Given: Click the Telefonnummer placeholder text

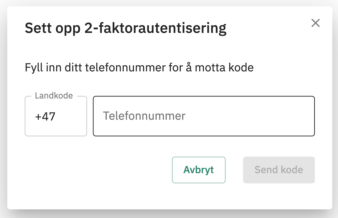Looking at the screenshot, I should pos(144,116).
